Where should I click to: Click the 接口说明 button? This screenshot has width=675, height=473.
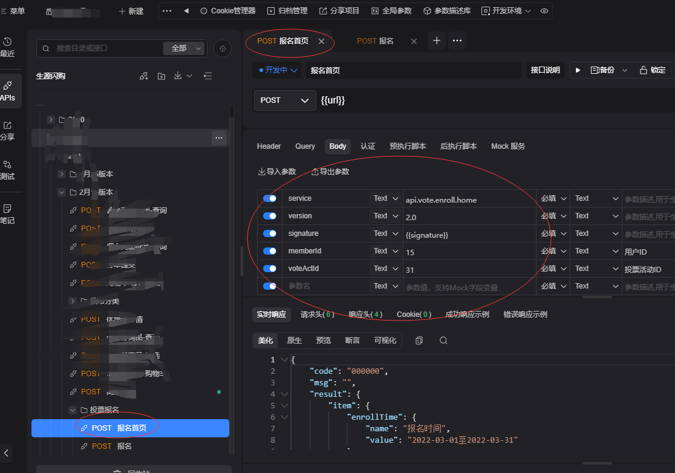tap(545, 70)
